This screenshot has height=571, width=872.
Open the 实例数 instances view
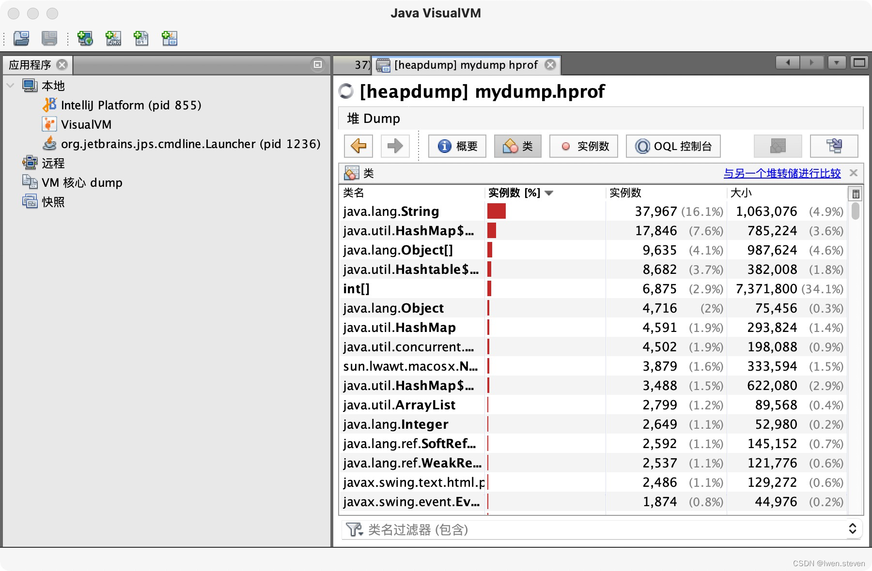(x=584, y=146)
